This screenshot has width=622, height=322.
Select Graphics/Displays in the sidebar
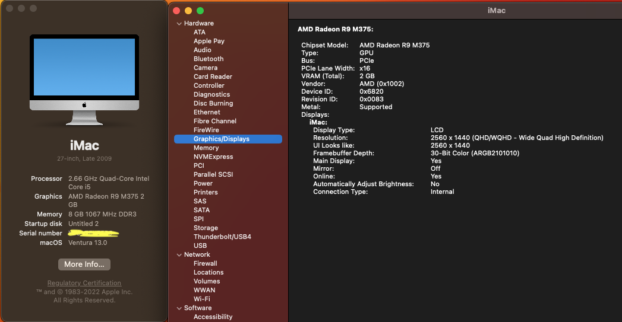pos(222,139)
